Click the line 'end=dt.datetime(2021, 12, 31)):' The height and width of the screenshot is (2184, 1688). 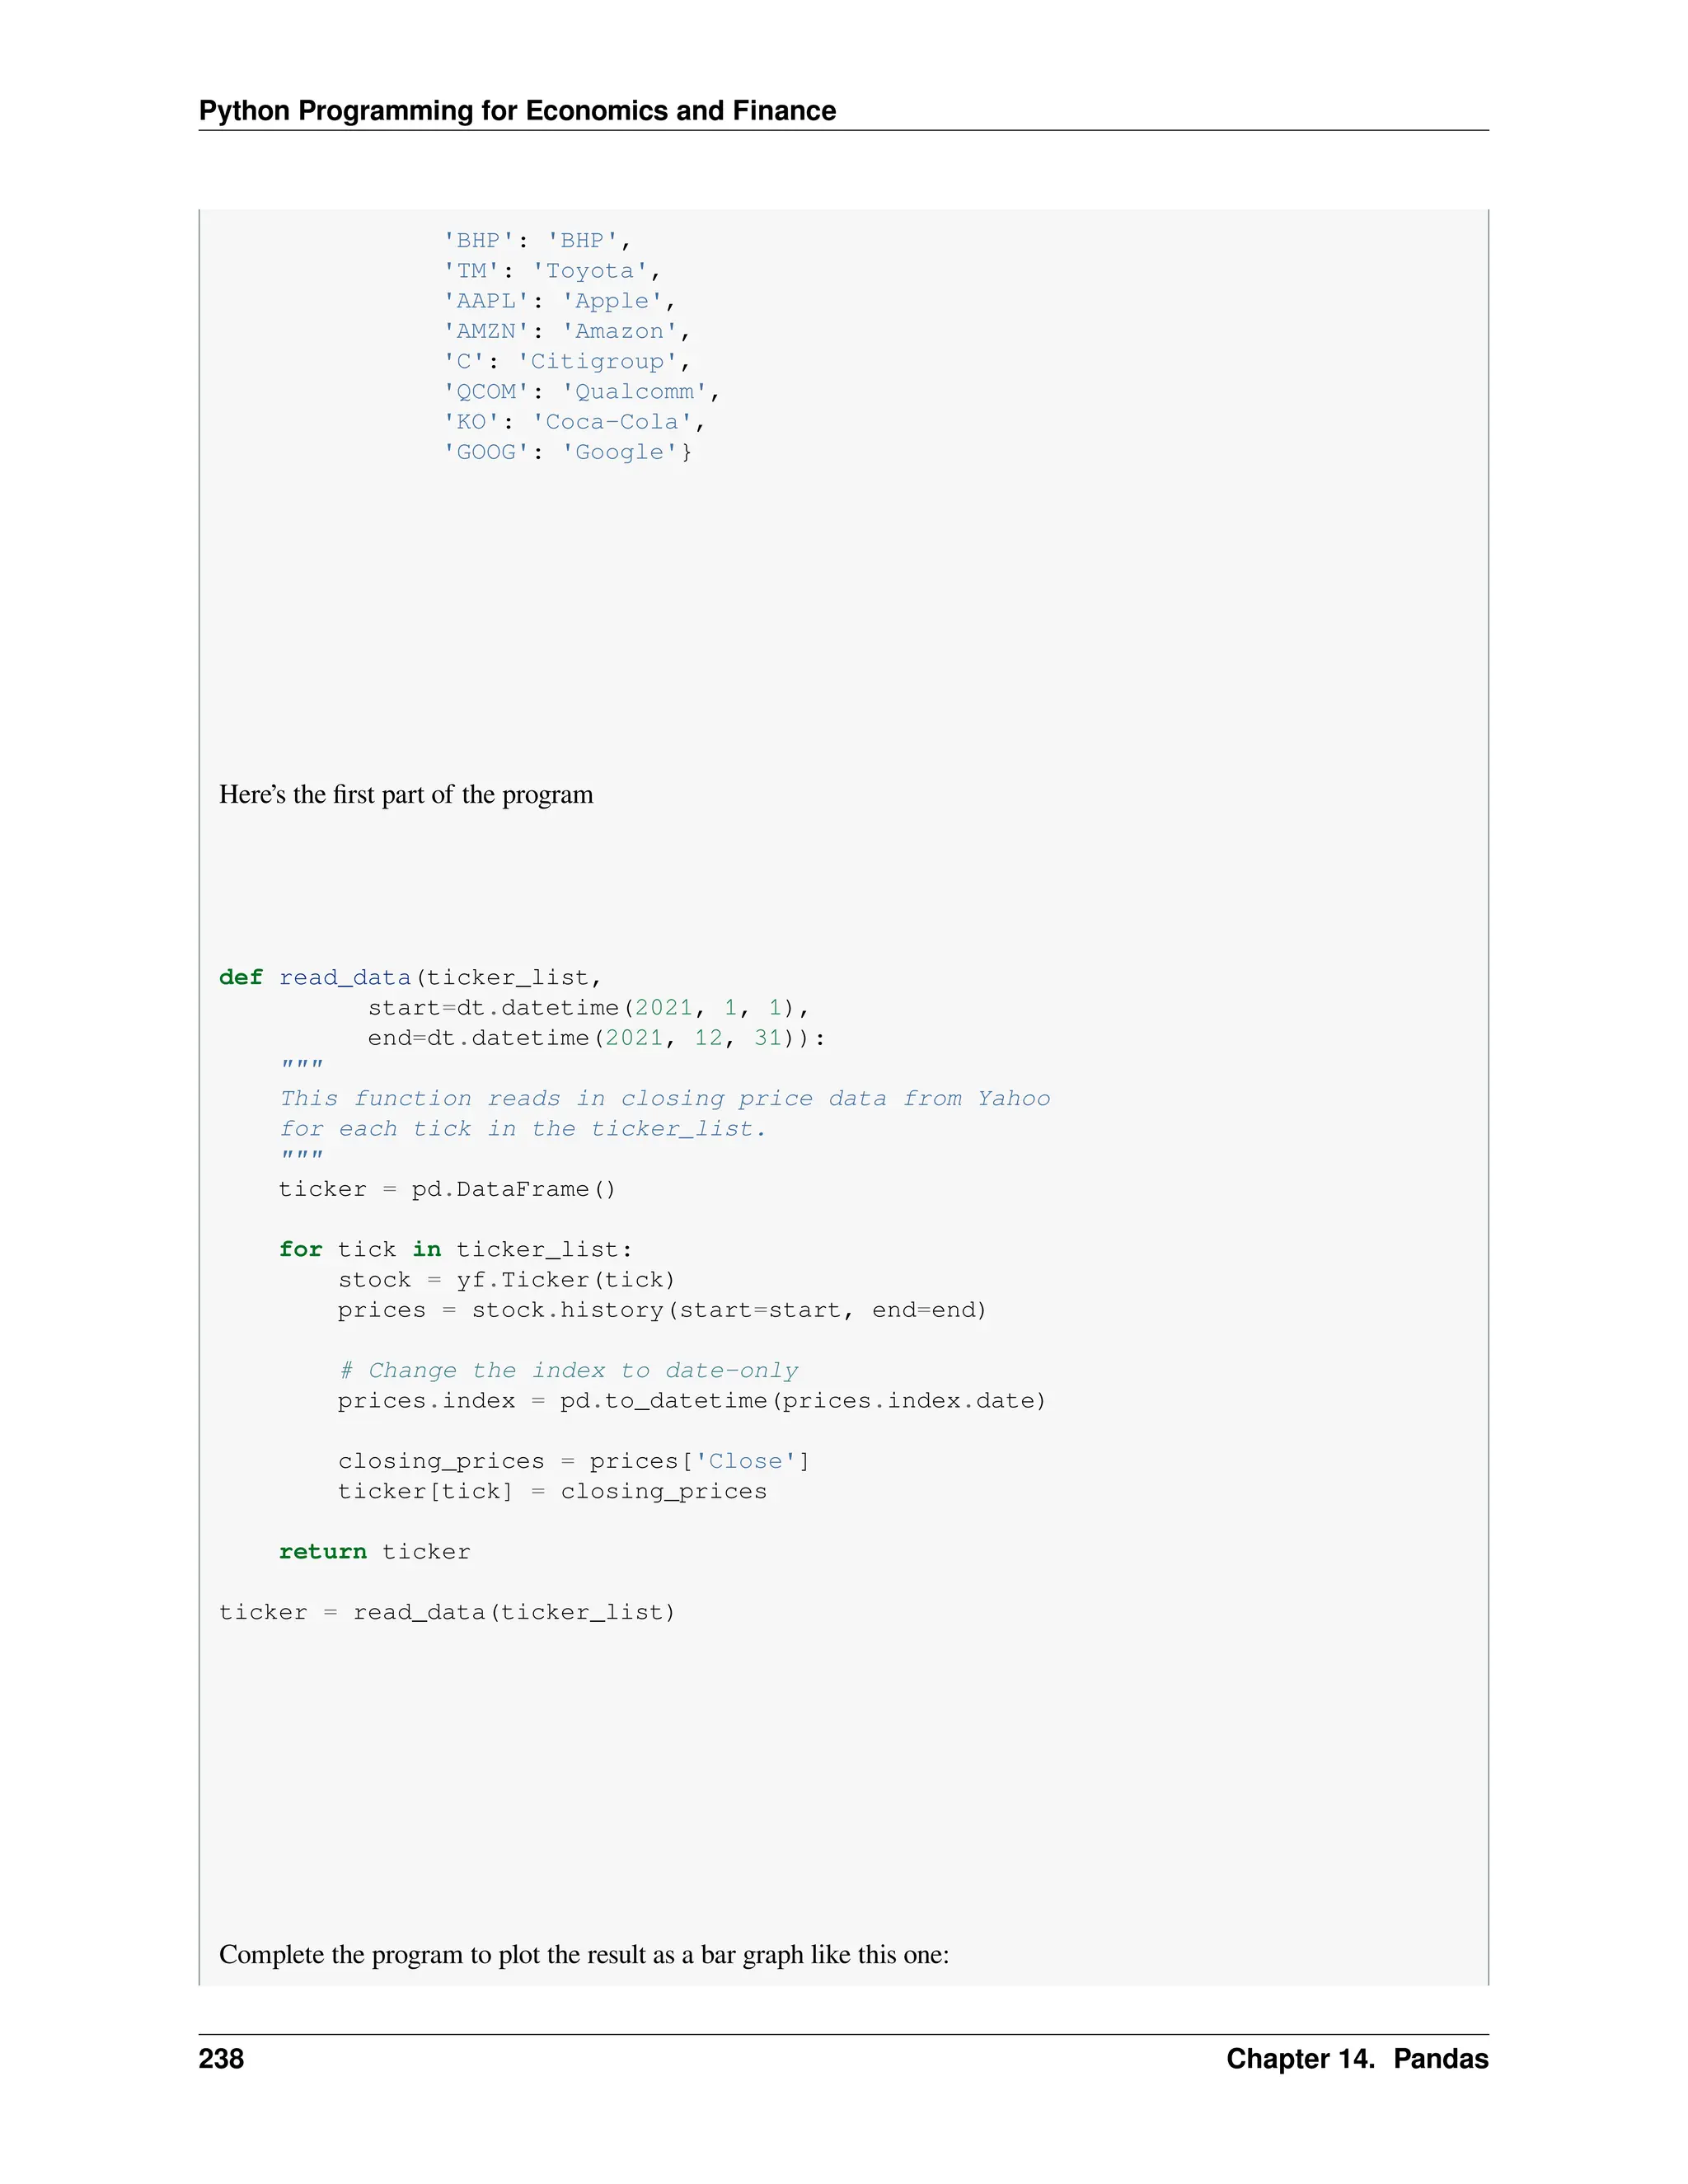coord(597,1038)
